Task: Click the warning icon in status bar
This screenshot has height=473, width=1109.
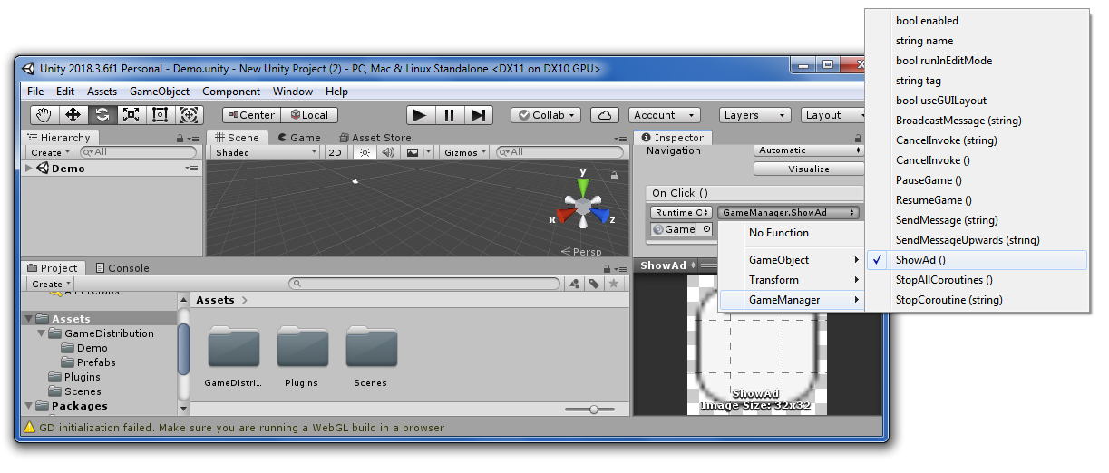Action: pyautogui.click(x=30, y=428)
